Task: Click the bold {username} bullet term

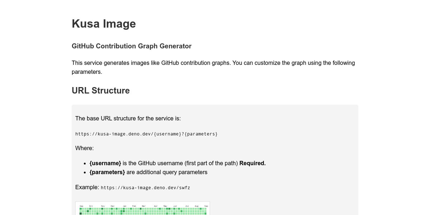Action: click(105, 163)
